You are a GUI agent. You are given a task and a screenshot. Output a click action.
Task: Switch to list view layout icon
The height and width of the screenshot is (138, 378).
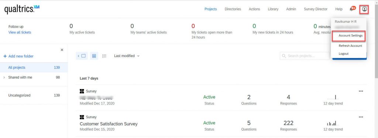[x=104, y=56]
